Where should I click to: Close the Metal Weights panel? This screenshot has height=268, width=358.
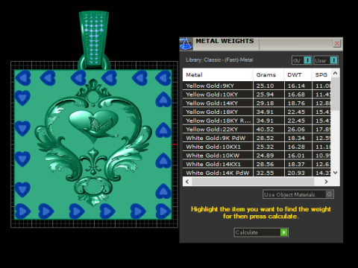337,43
